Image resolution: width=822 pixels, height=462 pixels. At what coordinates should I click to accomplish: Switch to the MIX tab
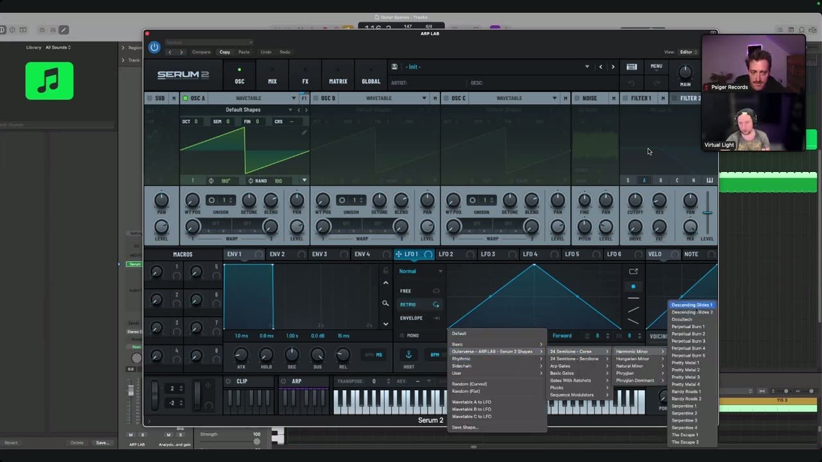pos(272,76)
